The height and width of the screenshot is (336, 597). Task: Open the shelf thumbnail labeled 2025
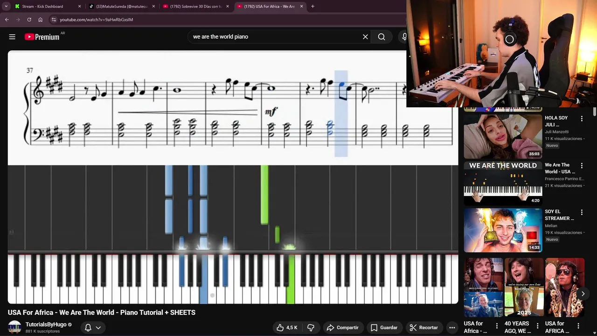point(524,287)
